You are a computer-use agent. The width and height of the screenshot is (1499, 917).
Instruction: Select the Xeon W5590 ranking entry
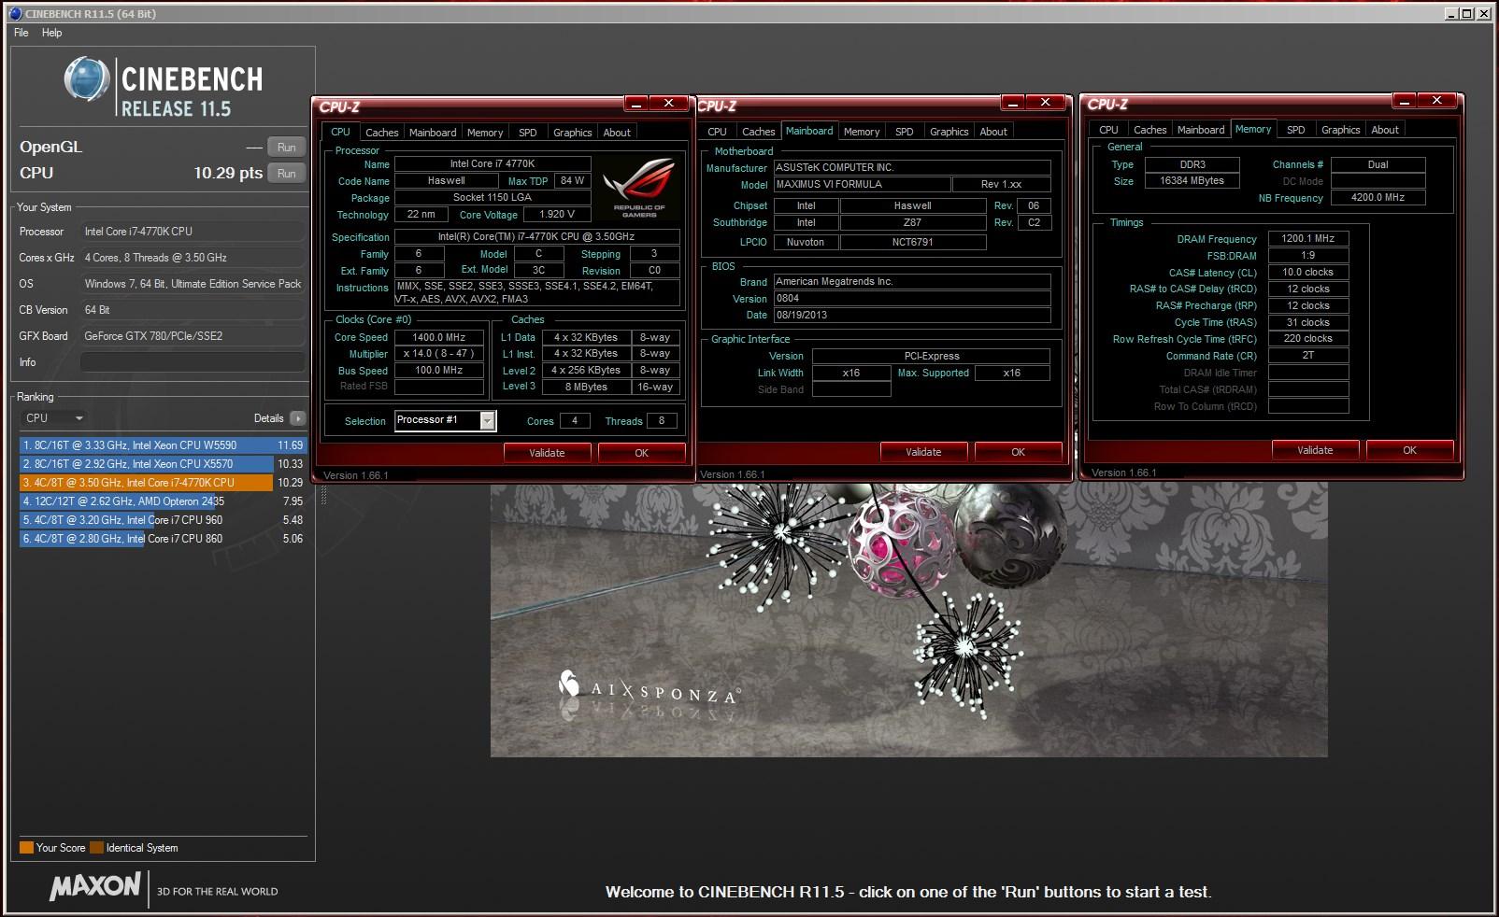(x=163, y=445)
